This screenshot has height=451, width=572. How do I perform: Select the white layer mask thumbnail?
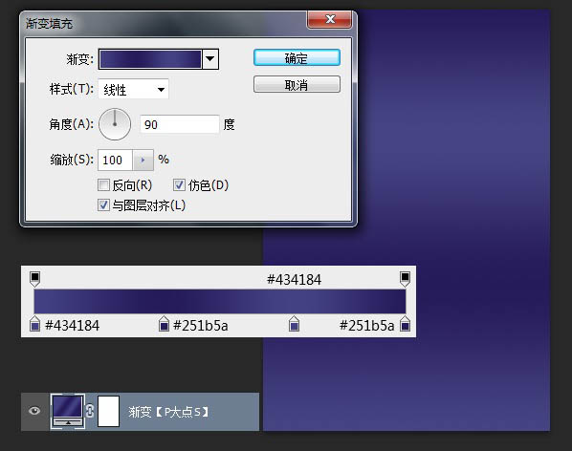click(x=108, y=411)
